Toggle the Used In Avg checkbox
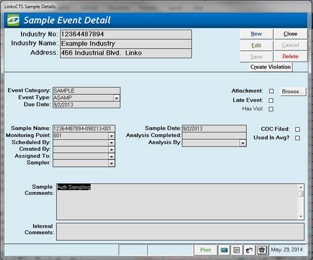The width and height of the screenshot is (313, 260). 297,138
